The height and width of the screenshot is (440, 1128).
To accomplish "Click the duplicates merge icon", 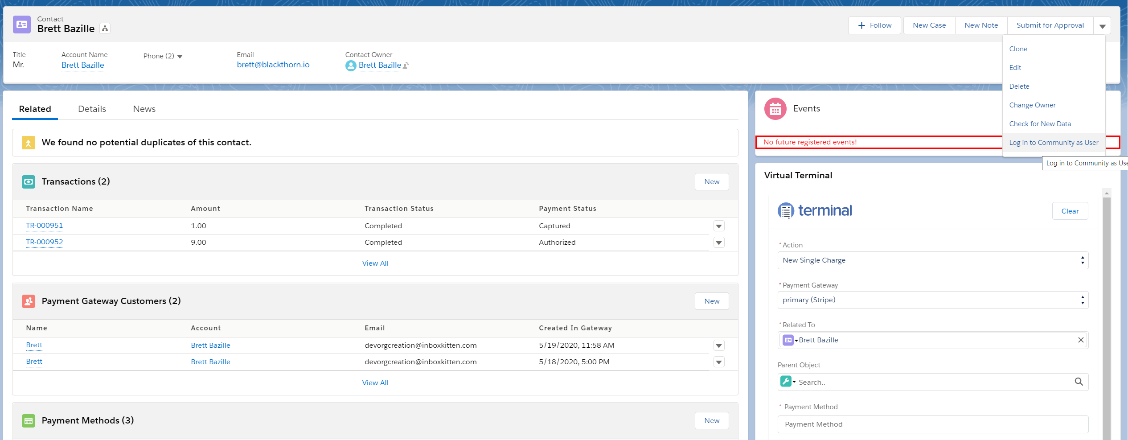I will click(29, 143).
